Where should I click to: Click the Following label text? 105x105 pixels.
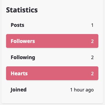pos(23,58)
